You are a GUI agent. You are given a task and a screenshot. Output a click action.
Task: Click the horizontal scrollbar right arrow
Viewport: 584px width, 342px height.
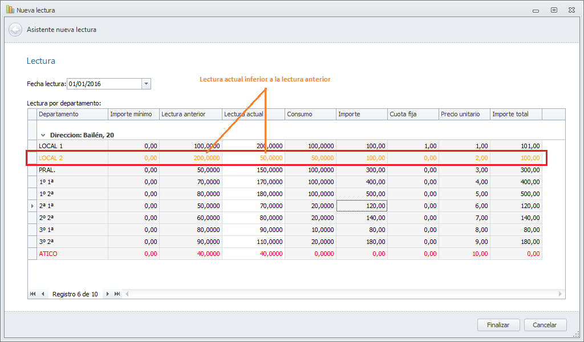(561, 294)
